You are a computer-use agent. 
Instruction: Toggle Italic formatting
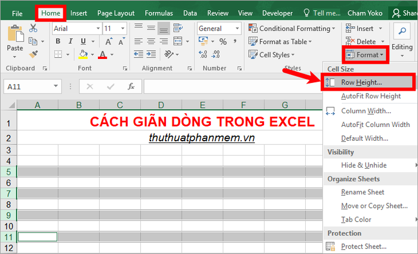pyautogui.click(x=70, y=41)
